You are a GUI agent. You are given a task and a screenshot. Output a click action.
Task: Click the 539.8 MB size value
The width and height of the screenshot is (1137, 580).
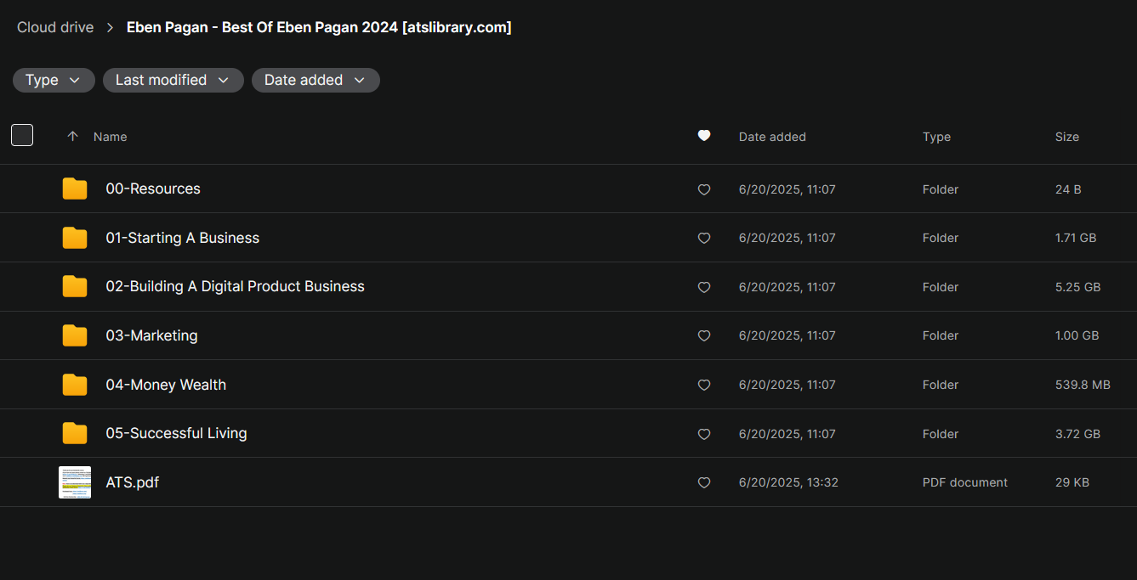coord(1083,385)
